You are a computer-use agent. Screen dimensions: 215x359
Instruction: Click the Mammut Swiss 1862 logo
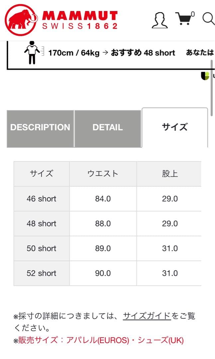coord(61,18)
